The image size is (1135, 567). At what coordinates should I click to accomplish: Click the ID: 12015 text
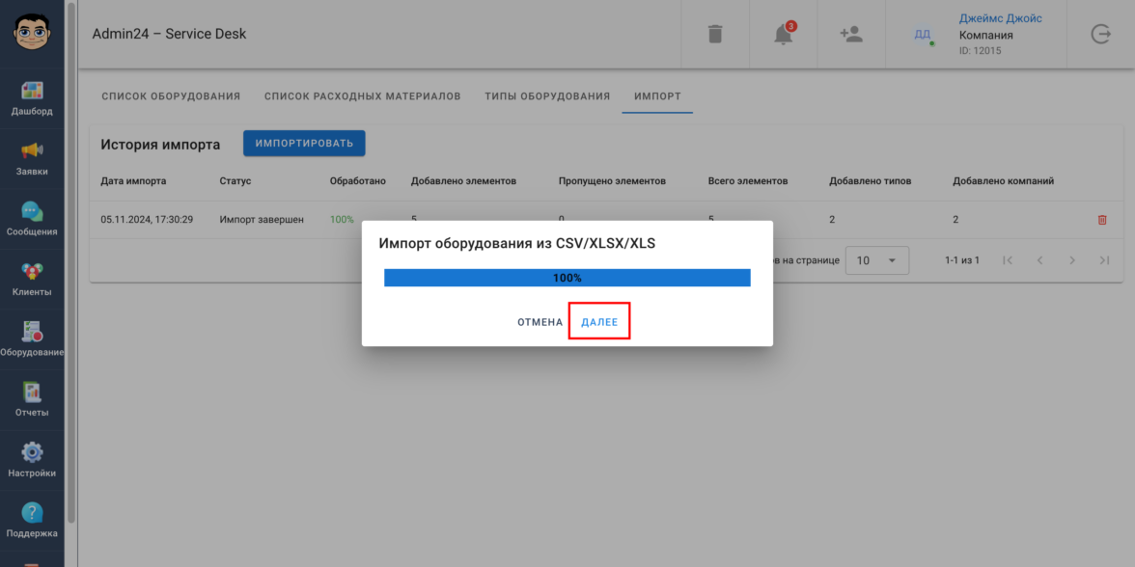point(981,50)
